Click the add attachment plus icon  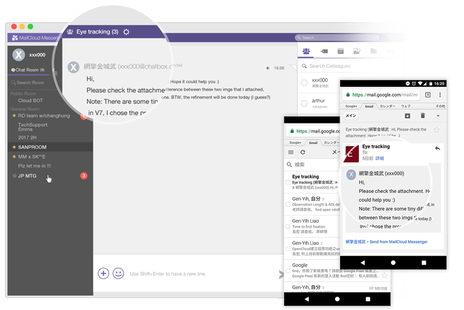click(x=103, y=273)
